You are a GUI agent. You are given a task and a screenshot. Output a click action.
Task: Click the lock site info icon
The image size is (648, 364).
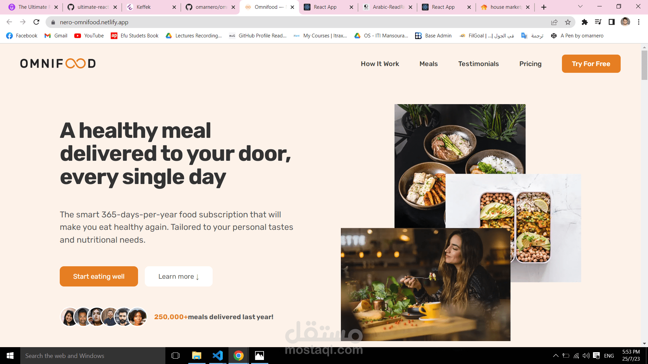pos(53,22)
